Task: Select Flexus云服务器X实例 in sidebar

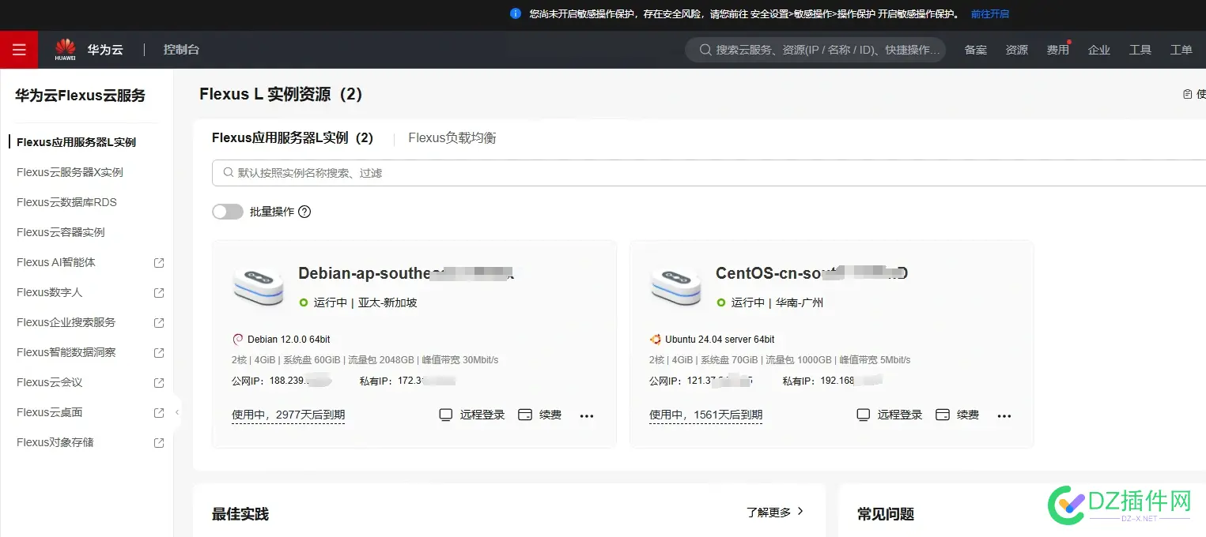Action: point(70,172)
